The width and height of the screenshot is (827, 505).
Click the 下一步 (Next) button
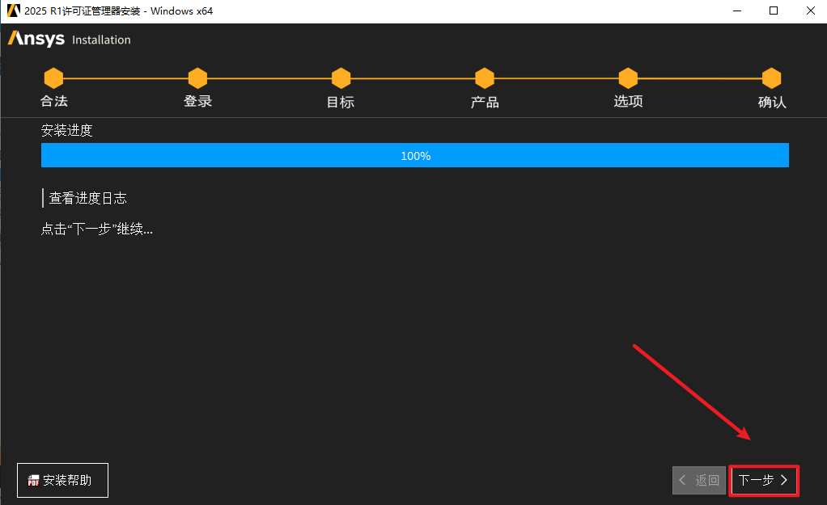tap(764, 480)
